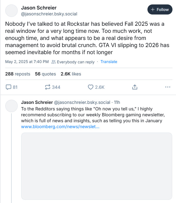The height and width of the screenshot is (203, 176).
Task: Open the embedded link preview card
Action: pos(97,166)
